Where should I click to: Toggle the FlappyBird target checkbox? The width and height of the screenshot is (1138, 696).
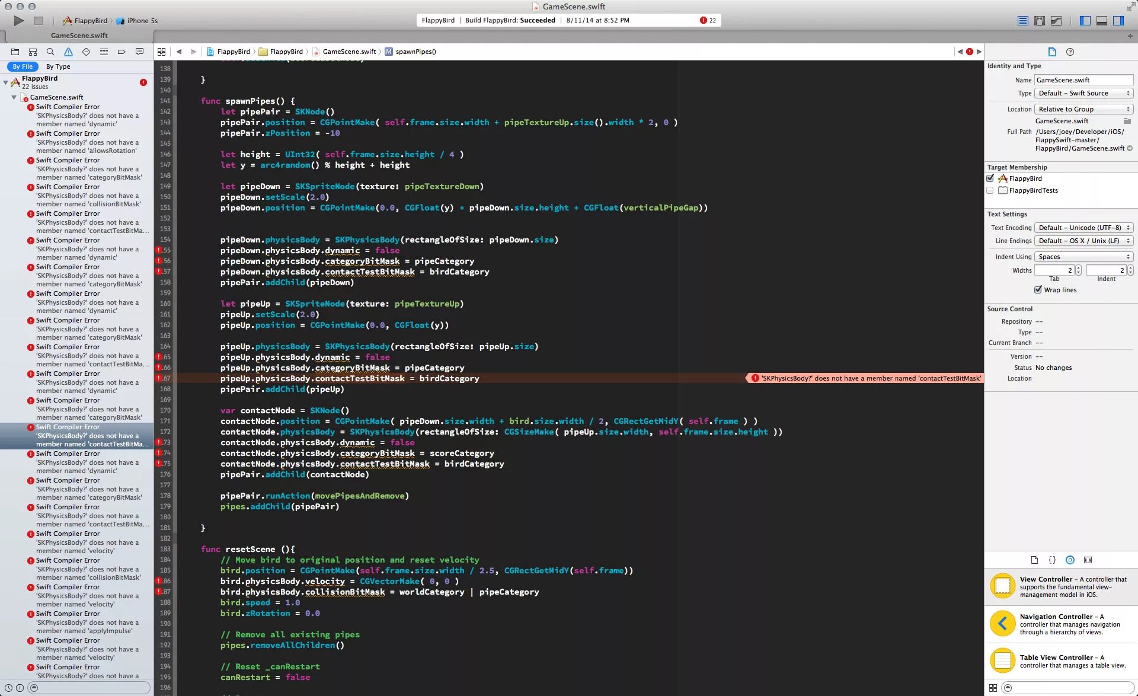coord(991,178)
